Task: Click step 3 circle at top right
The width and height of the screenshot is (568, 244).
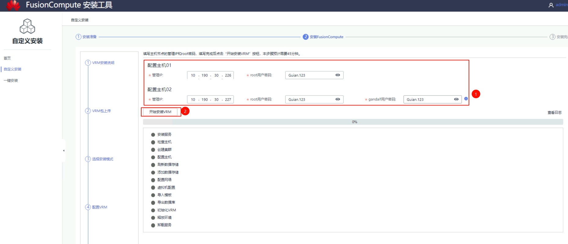Action: click(x=552, y=37)
